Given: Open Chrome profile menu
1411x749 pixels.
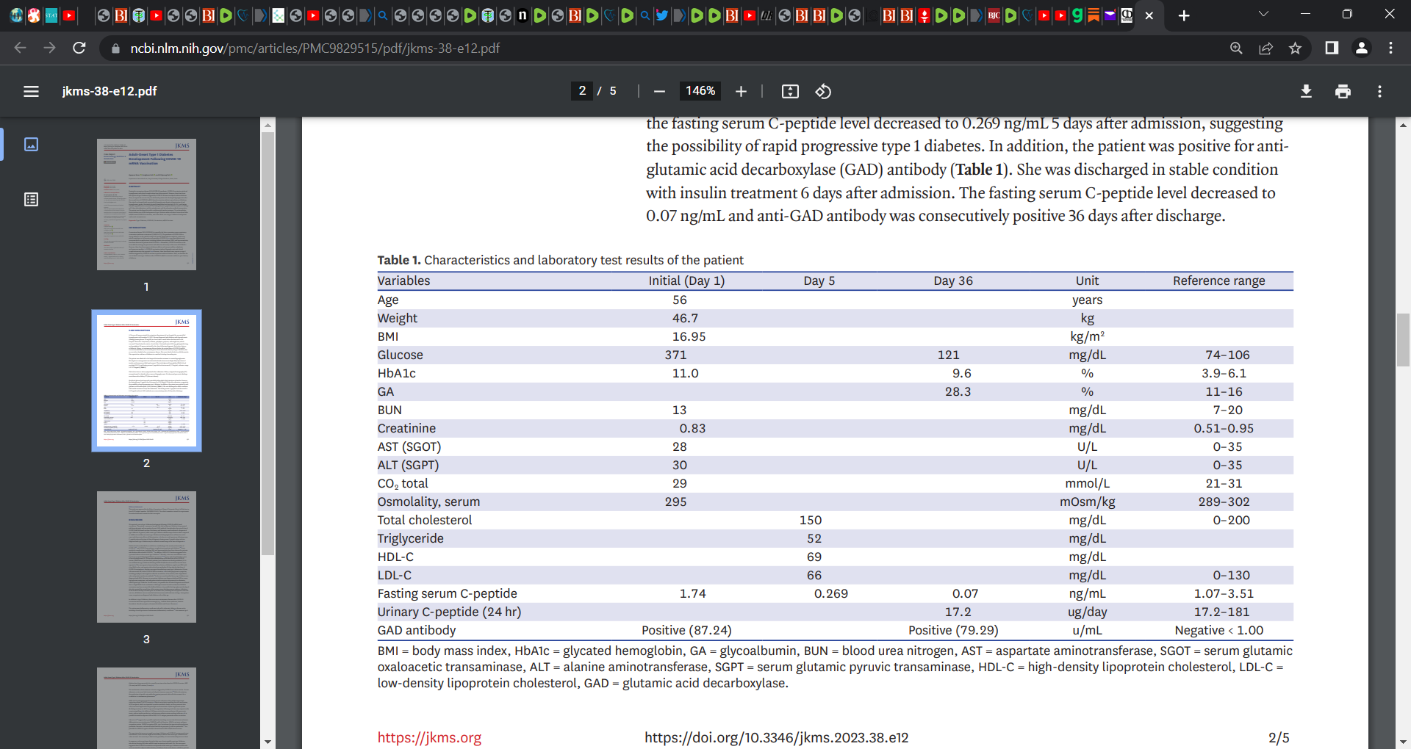Looking at the screenshot, I should pos(1361,48).
